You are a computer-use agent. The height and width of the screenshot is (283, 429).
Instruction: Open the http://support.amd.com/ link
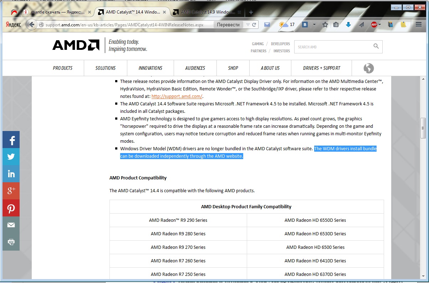177,96
